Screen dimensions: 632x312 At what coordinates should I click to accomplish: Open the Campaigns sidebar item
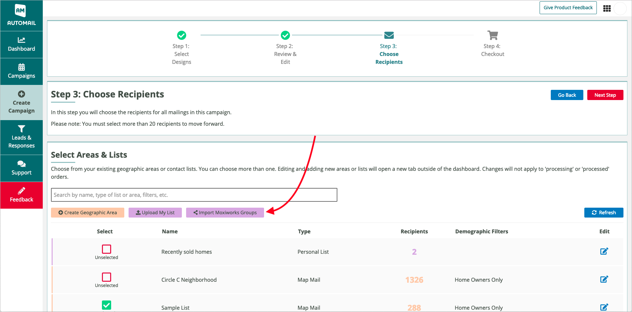[x=21, y=72]
